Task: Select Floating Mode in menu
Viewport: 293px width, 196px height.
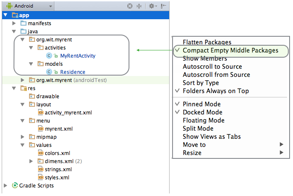Action: point(203,120)
